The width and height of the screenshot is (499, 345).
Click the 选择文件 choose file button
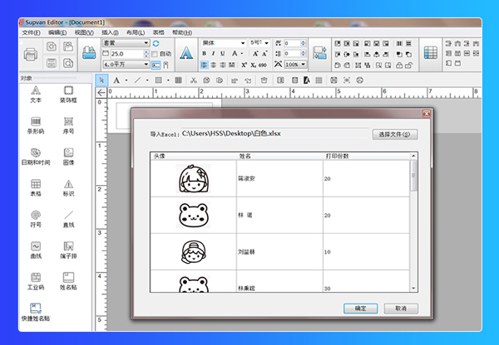[x=393, y=134]
